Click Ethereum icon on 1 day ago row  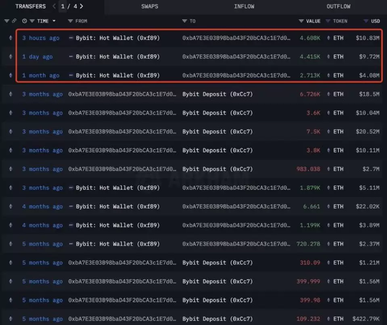[x=10, y=57]
